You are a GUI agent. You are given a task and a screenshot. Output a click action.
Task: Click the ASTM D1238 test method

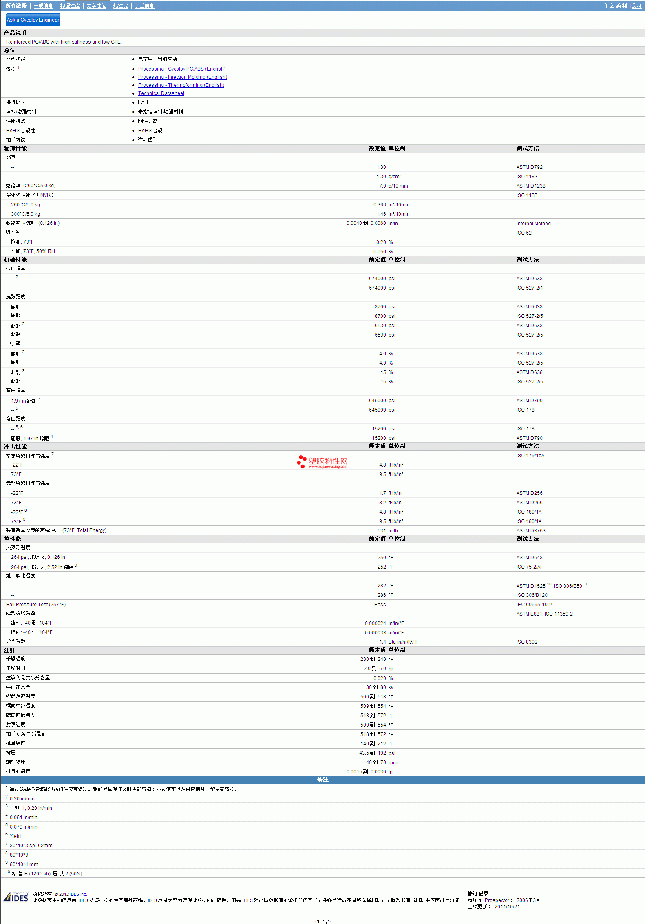coord(530,186)
